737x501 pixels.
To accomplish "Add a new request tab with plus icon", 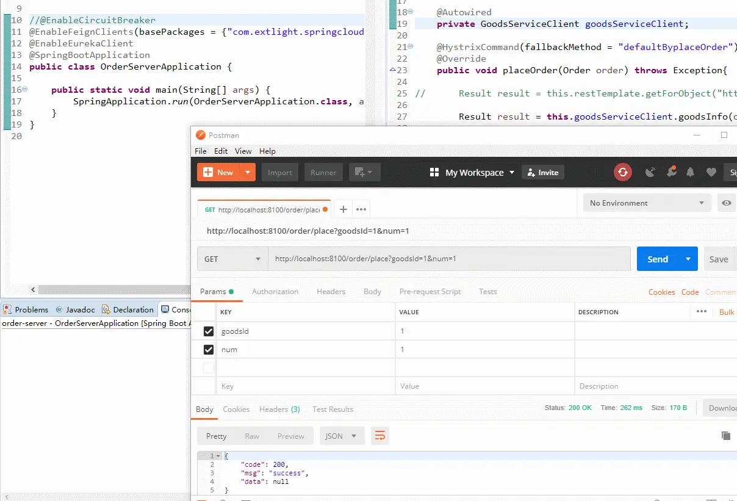I will click(343, 209).
